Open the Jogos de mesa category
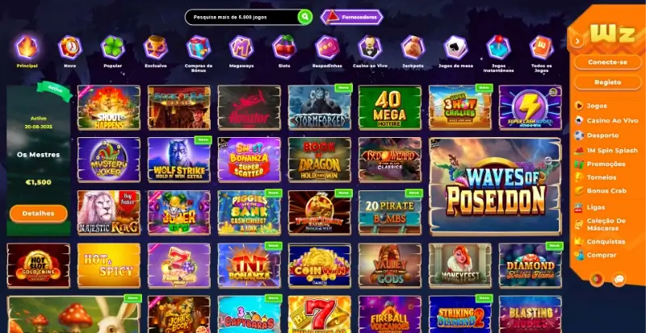The height and width of the screenshot is (333, 646). pos(455,48)
